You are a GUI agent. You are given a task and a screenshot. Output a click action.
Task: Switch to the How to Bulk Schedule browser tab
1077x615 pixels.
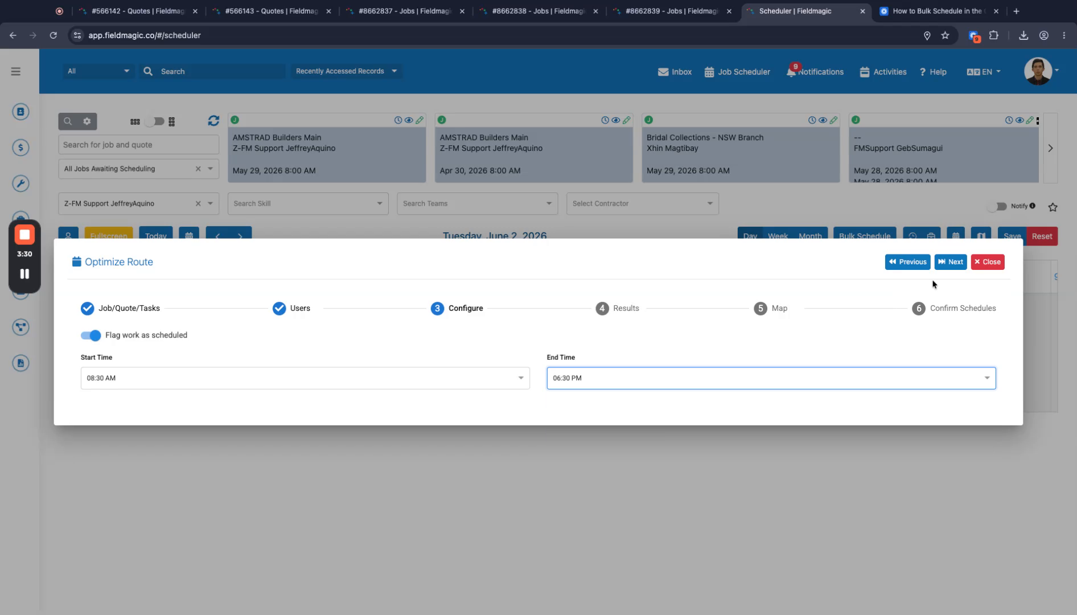pyautogui.click(x=939, y=11)
